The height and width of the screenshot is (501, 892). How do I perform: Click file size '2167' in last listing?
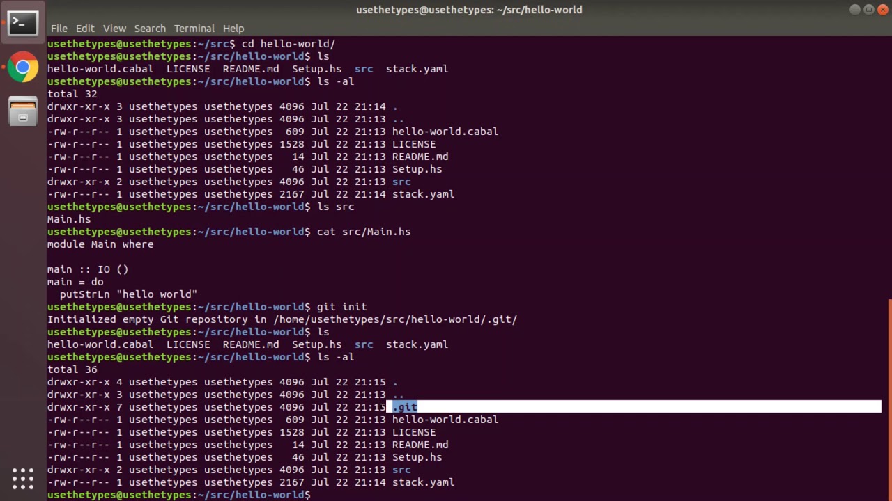(291, 482)
